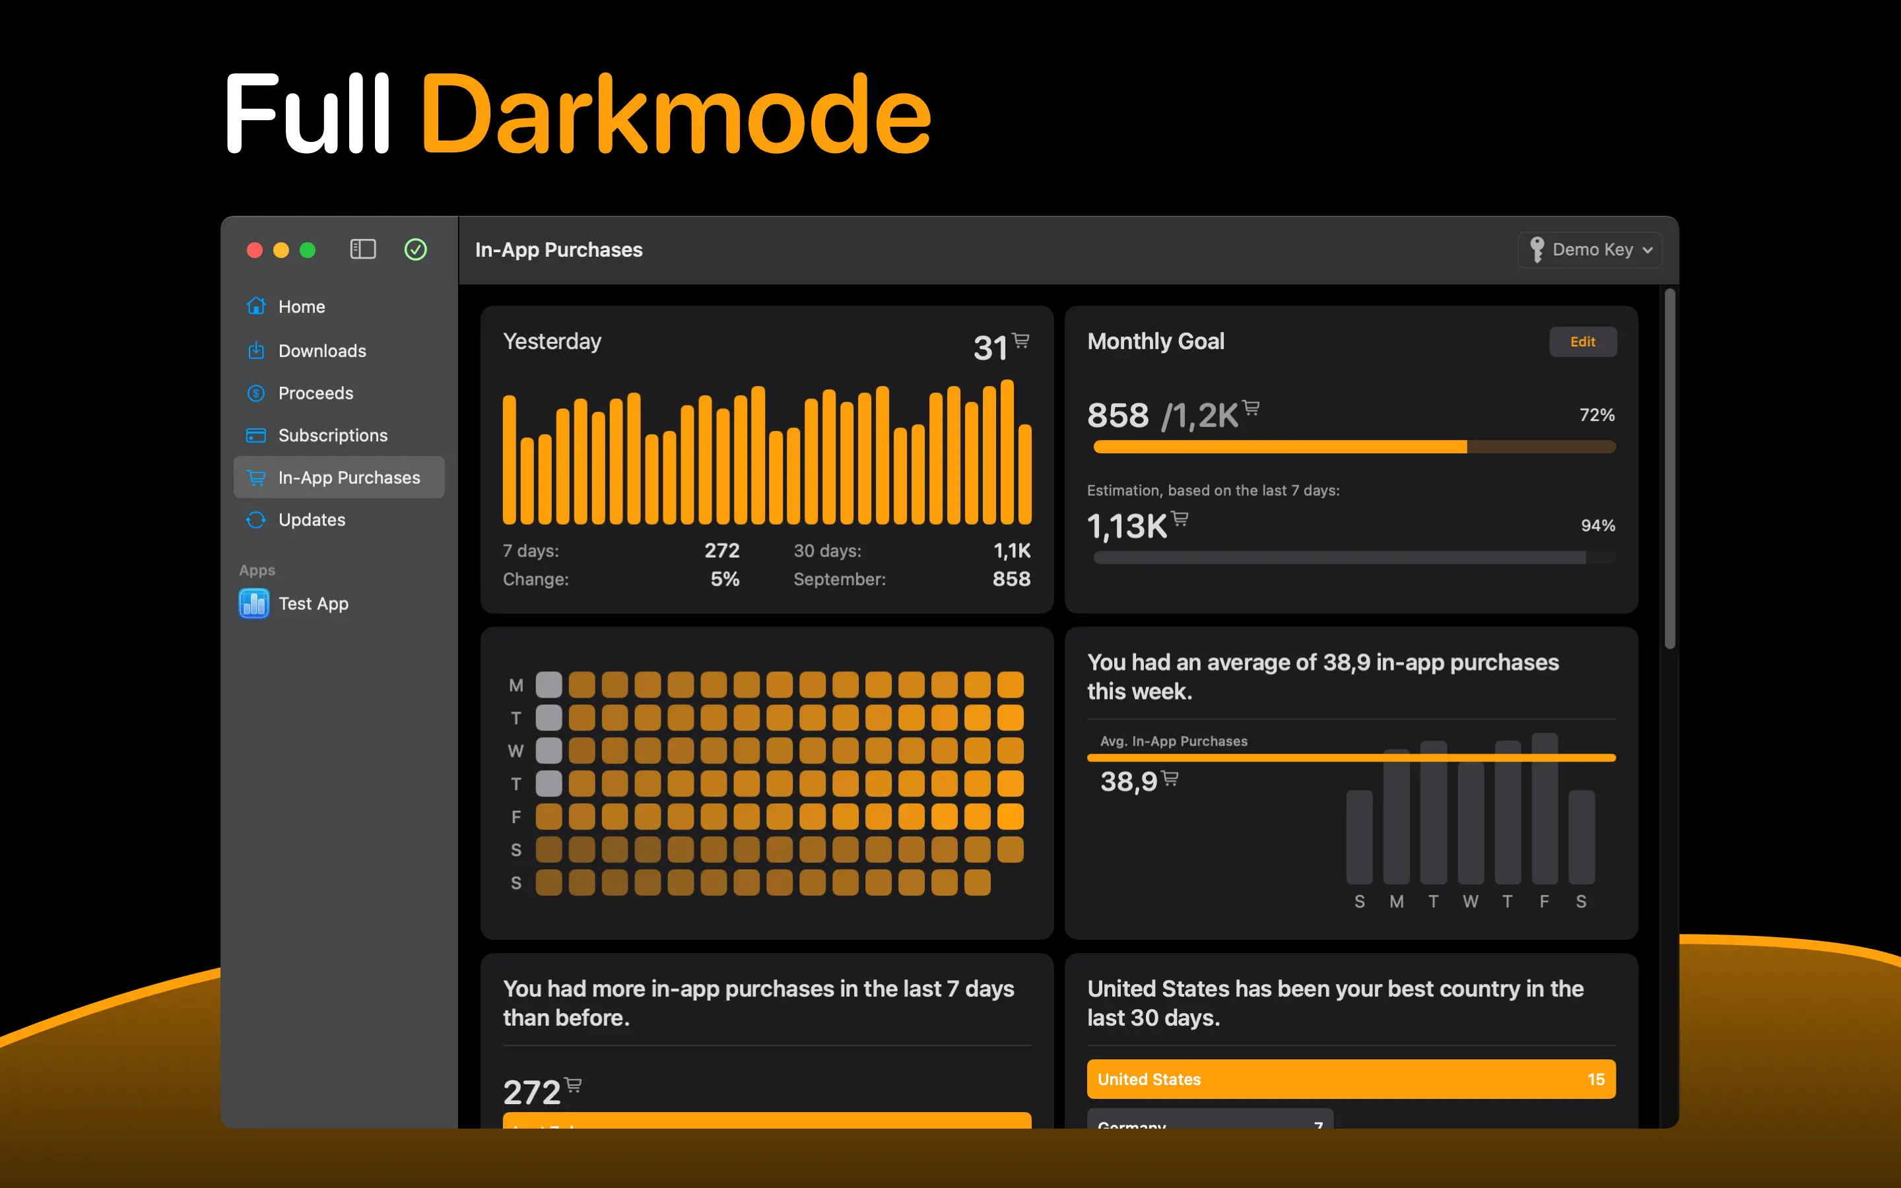Edit the Monthly Goal

point(1582,342)
